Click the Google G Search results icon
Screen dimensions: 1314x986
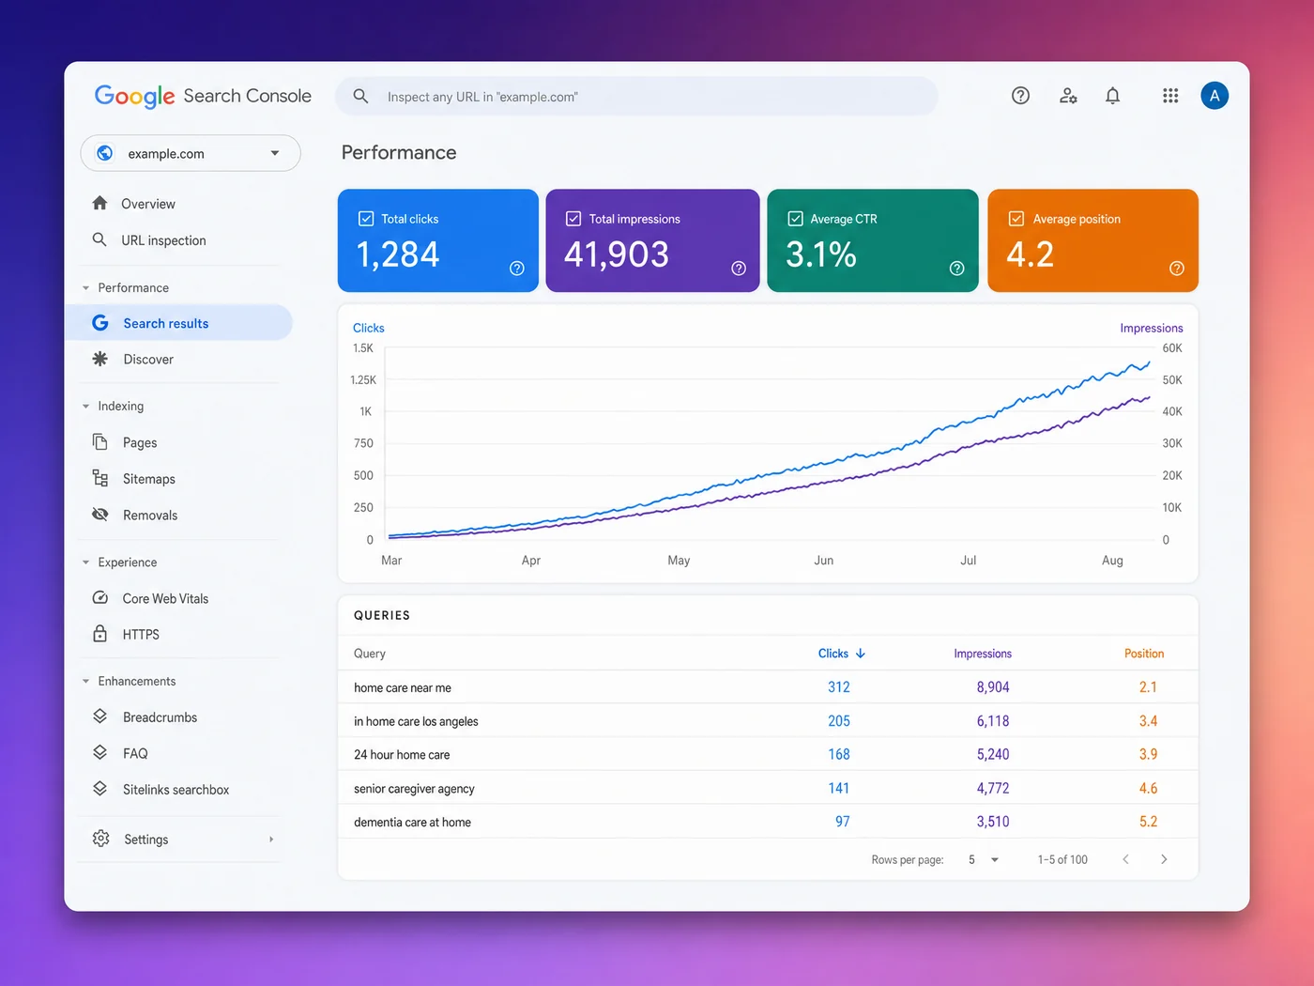(100, 323)
